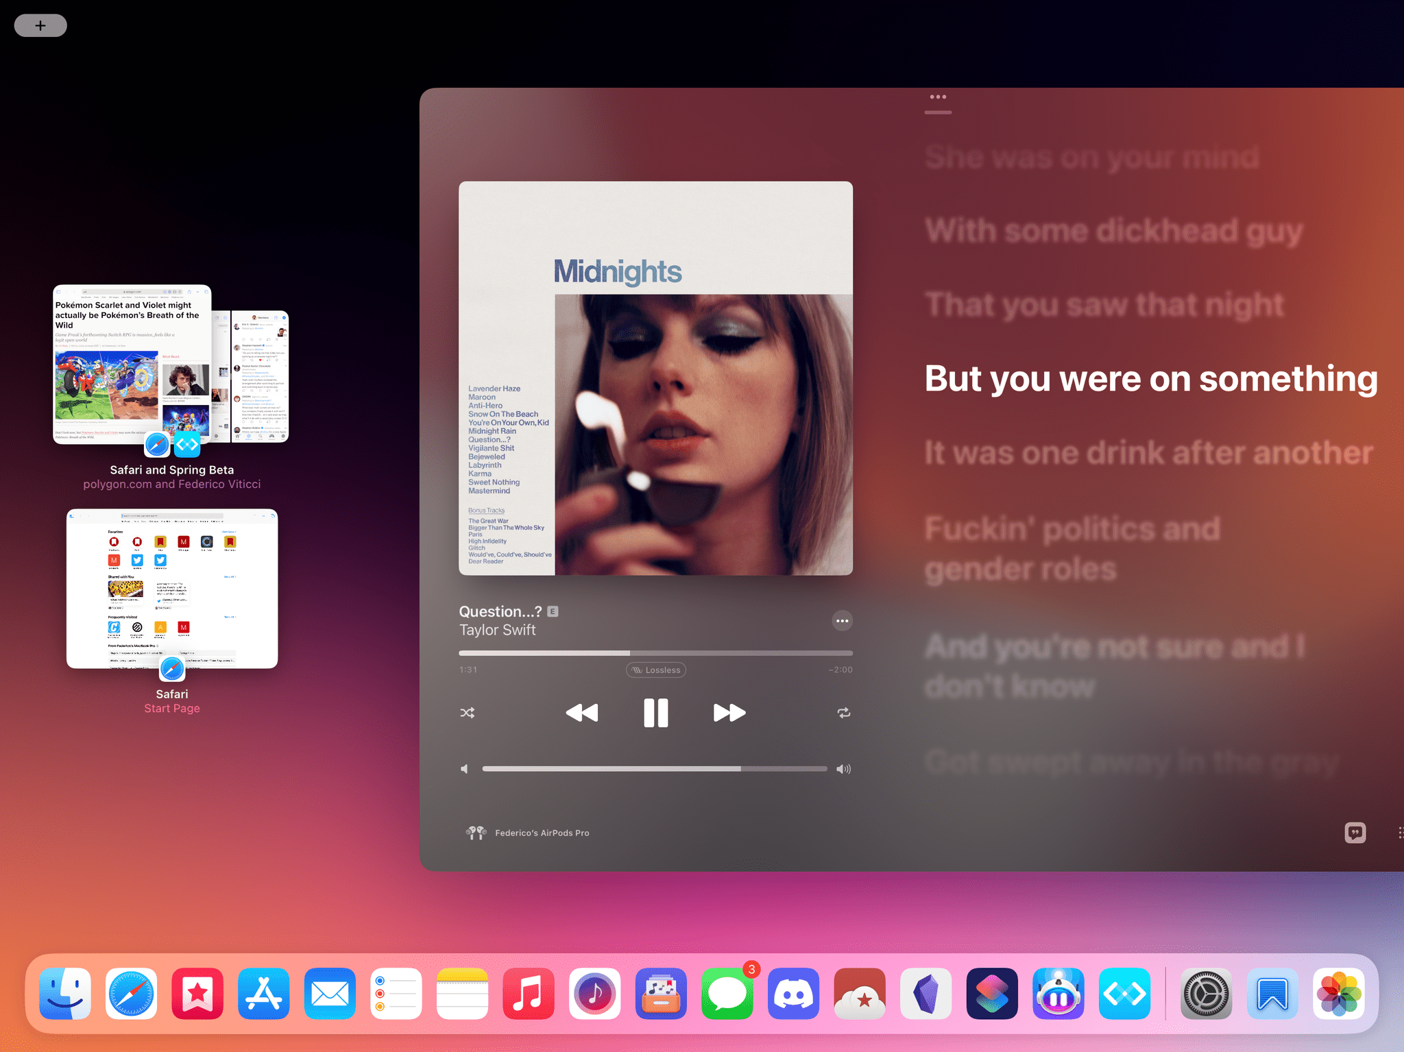1404x1052 pixels.
Task: Jump to lyric 'That you saw that night'
Action: 1104,305
